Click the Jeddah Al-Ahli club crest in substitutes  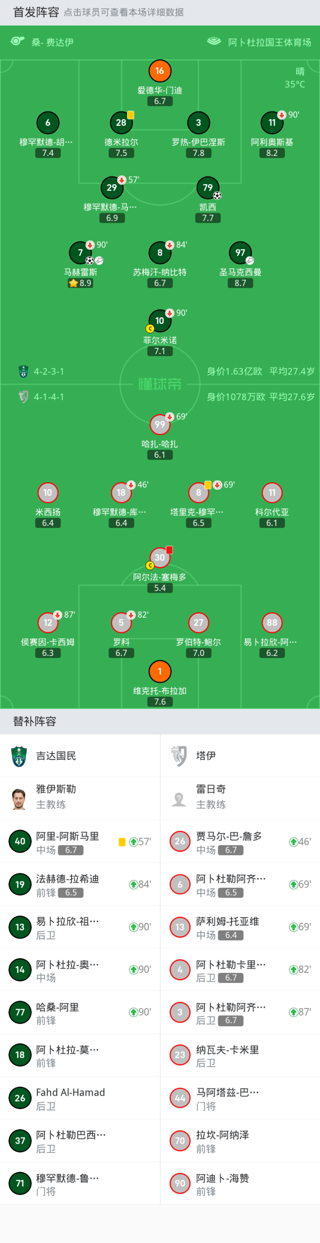(x=19, y=756)
